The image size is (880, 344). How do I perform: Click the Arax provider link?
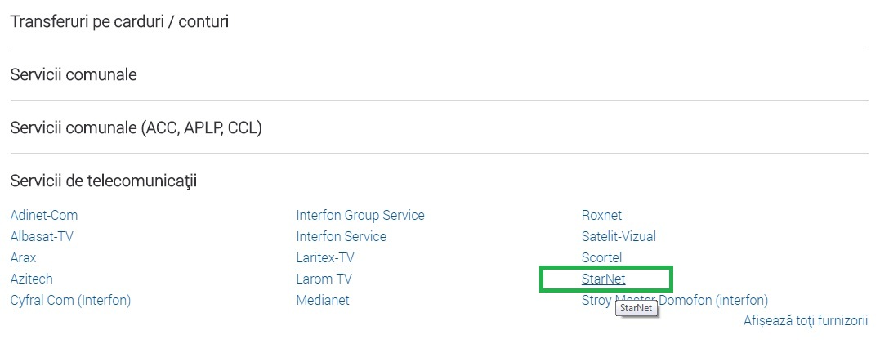(23, 258)
